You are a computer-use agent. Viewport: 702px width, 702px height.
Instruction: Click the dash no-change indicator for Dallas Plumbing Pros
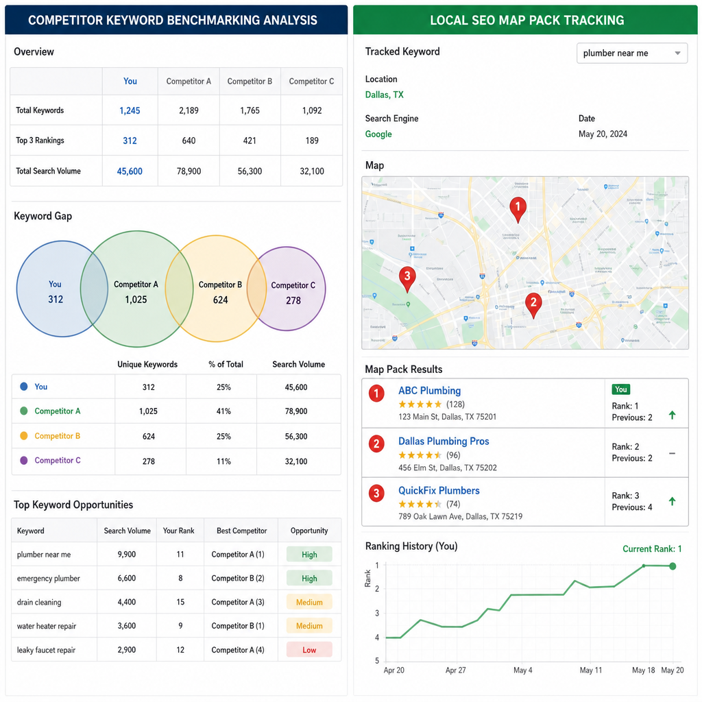pos(672,454)
